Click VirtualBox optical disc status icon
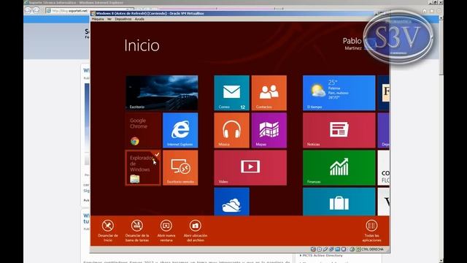467x263 pixels. tap(320, 249)
